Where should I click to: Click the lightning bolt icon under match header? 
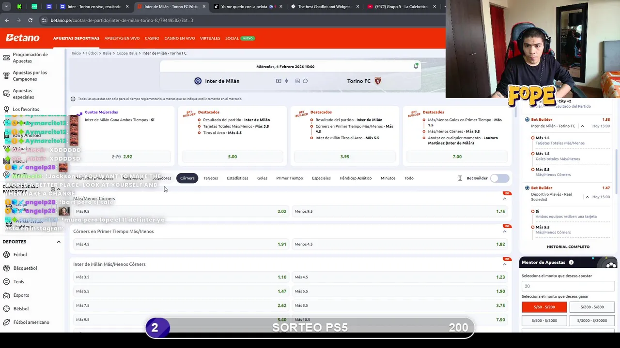[286, 81]
